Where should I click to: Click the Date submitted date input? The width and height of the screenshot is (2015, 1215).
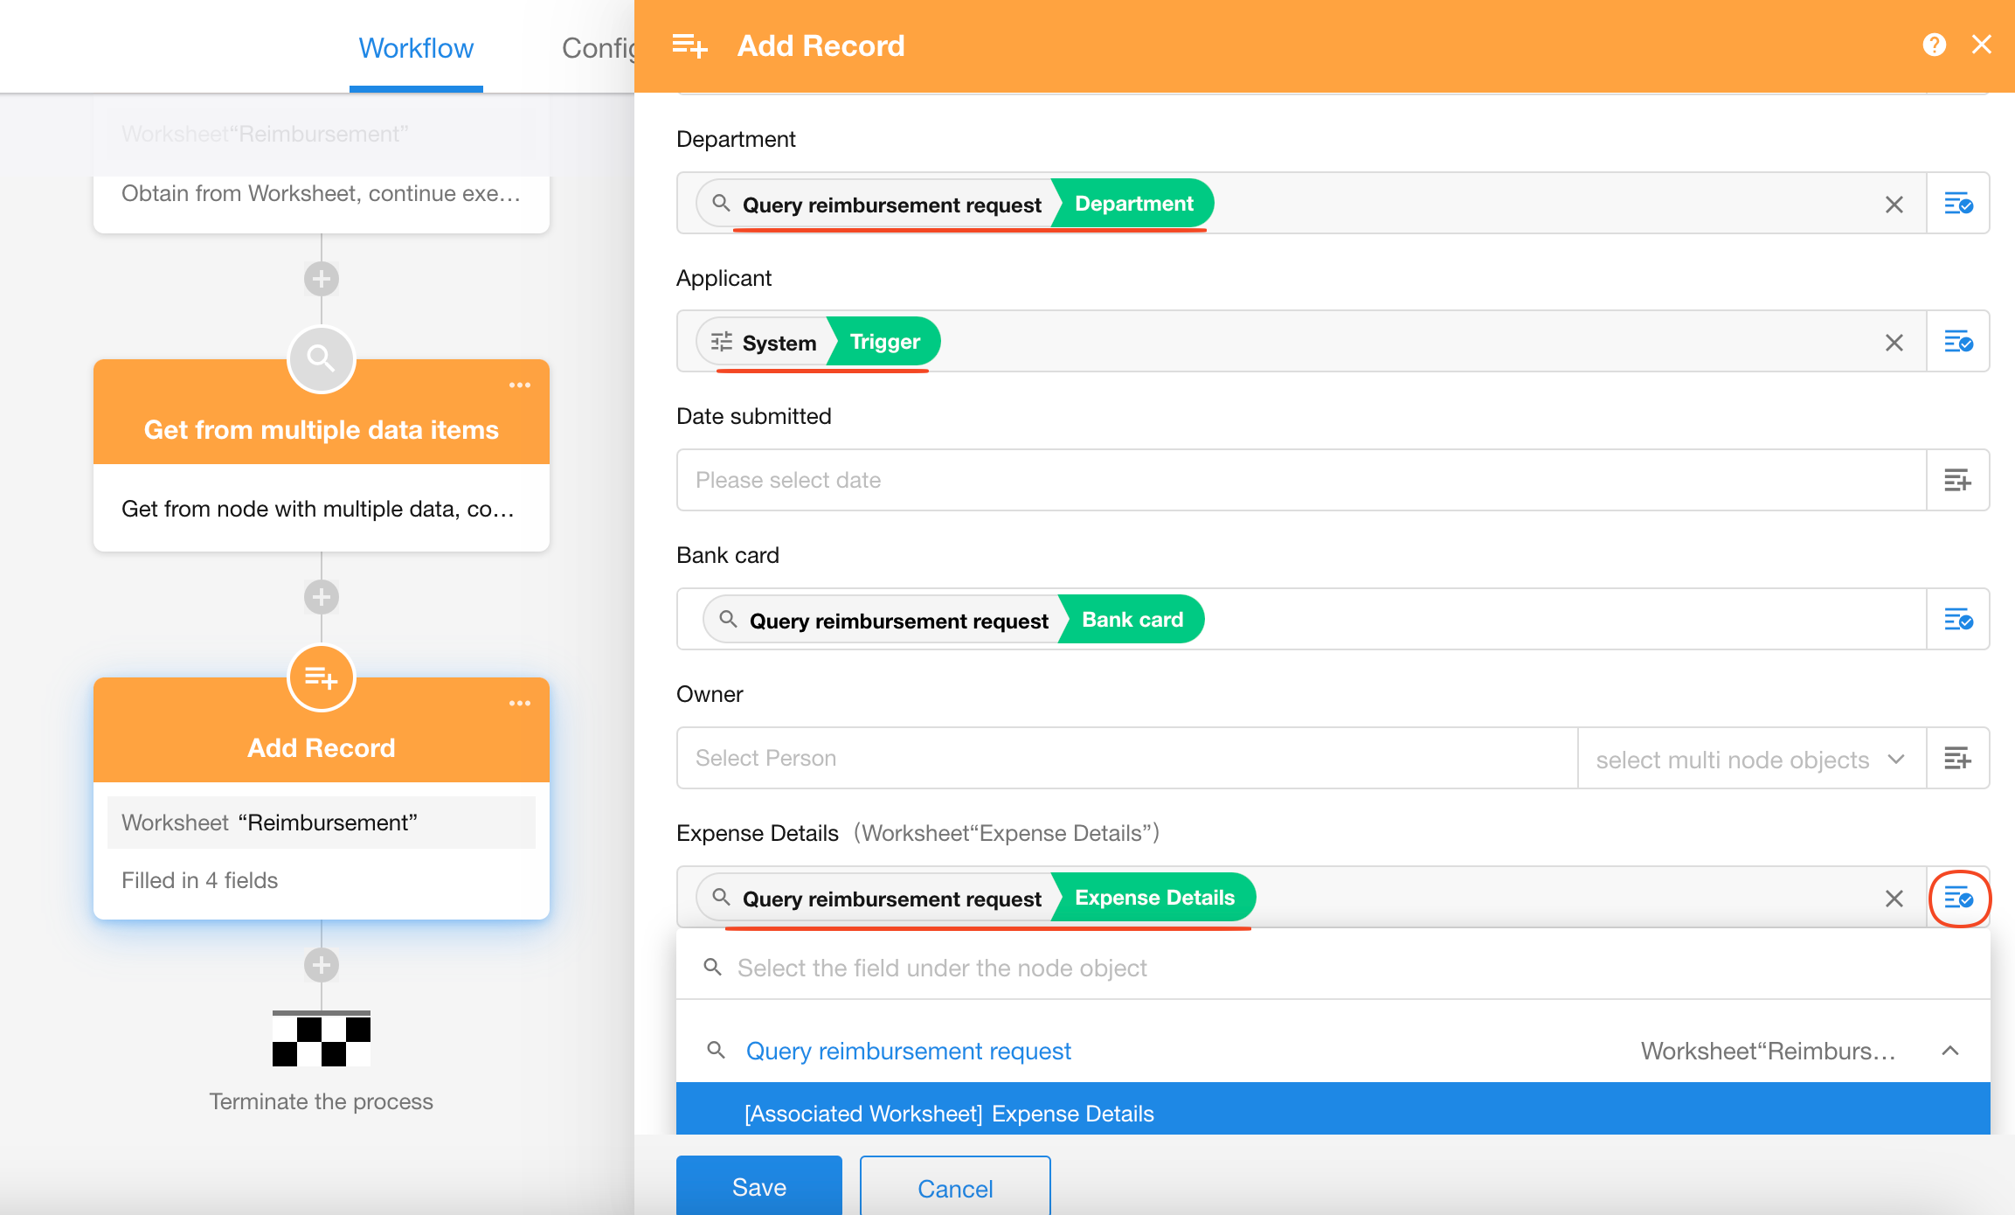click(x=1300, y=480)
